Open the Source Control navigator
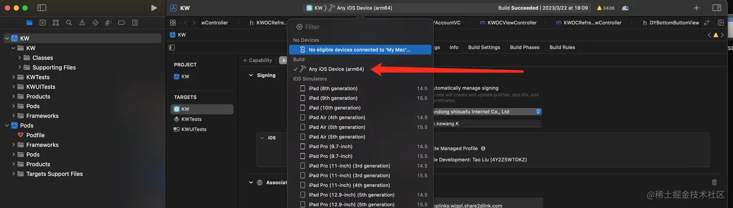 click(x=43, y=23)
